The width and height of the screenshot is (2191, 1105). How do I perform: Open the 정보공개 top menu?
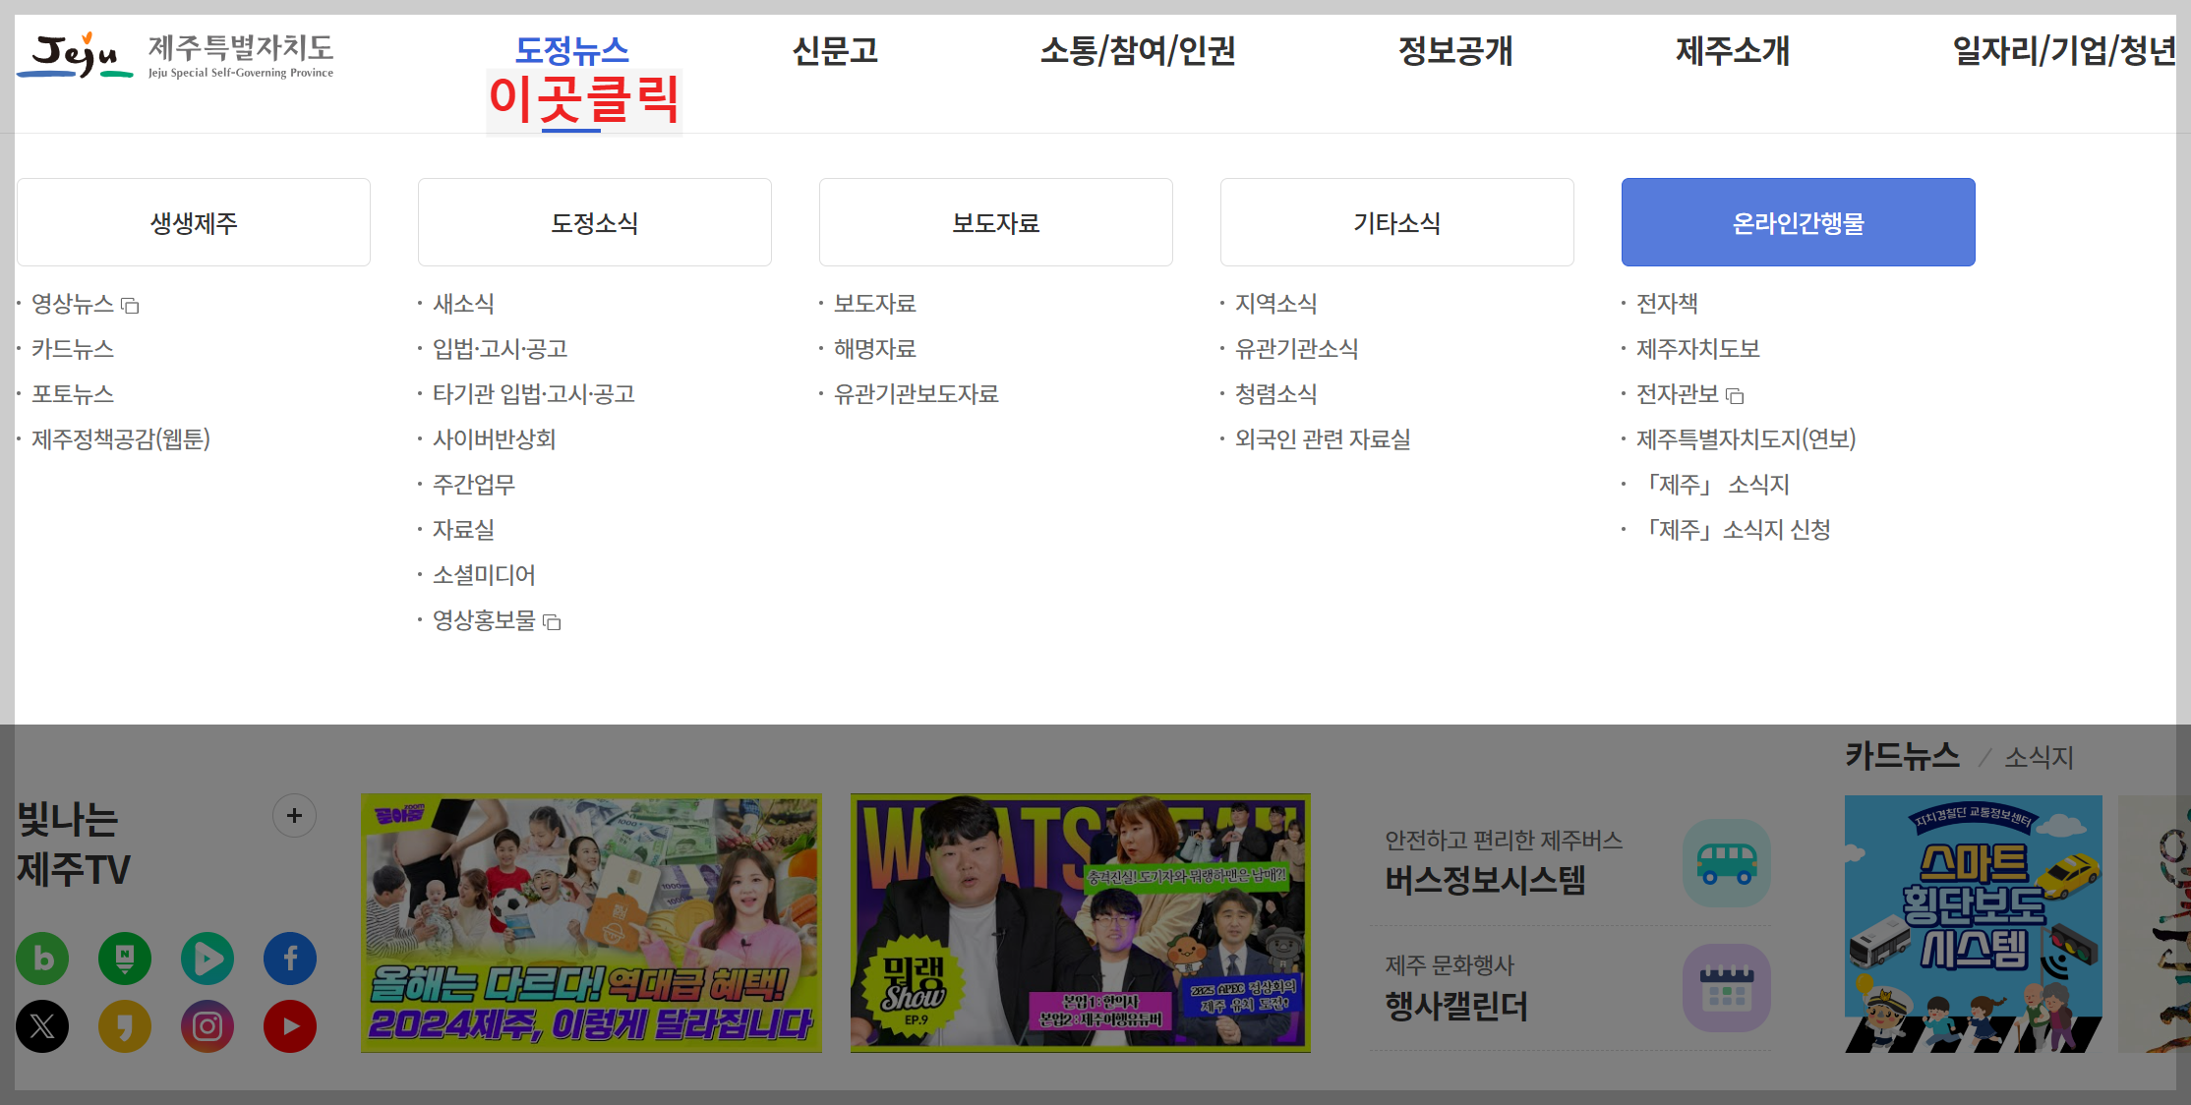(x=1454, y=51)
